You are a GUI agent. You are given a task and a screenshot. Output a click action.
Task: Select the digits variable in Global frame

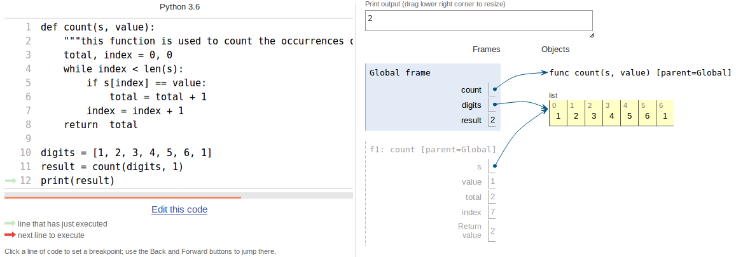[x=472, y=105]
